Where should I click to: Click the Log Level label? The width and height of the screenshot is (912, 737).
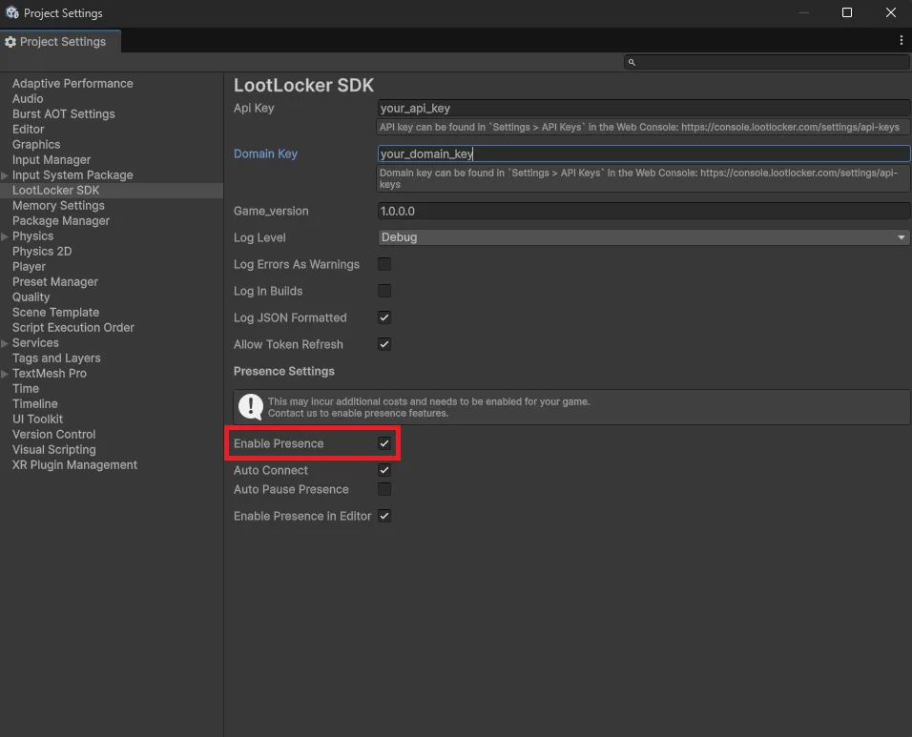pyautogui.click(x=259, y=237)
